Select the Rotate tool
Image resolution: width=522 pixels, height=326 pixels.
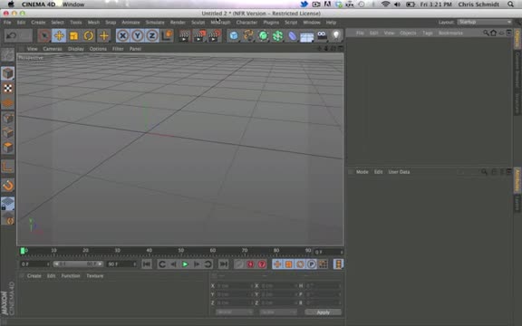click(89, 35)
